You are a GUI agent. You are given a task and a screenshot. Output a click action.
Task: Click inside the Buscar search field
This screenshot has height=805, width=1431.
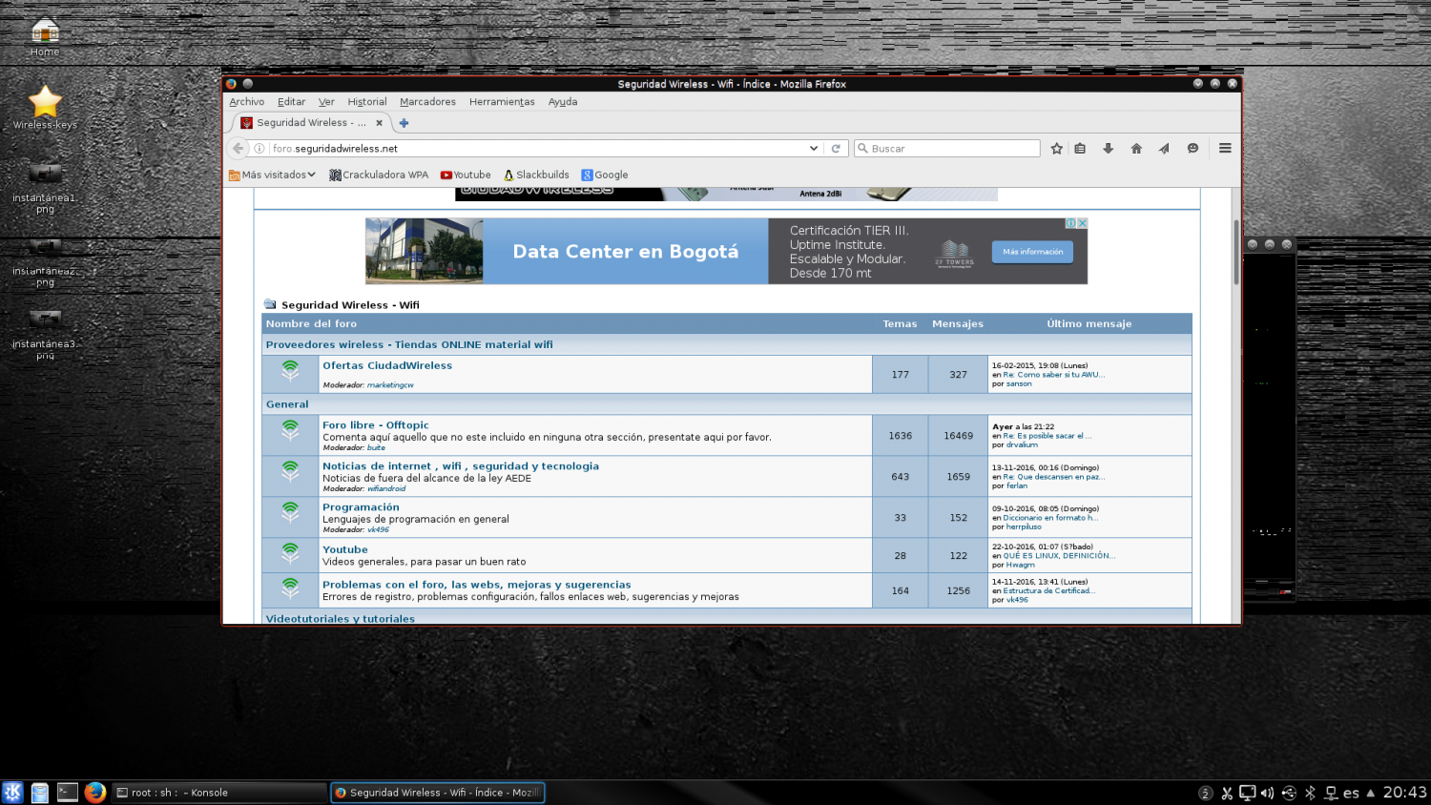click(x=946, y=149)
